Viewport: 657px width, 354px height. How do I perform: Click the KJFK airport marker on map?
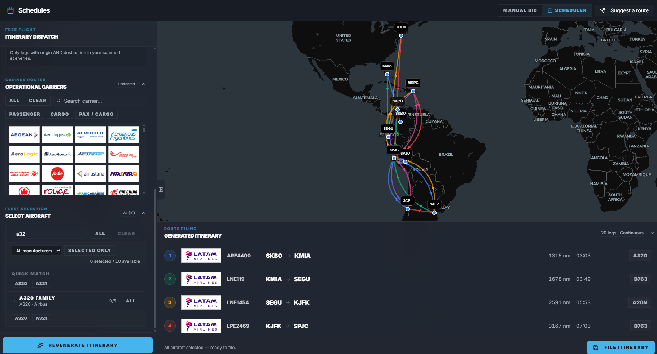[x=401, y=36]
